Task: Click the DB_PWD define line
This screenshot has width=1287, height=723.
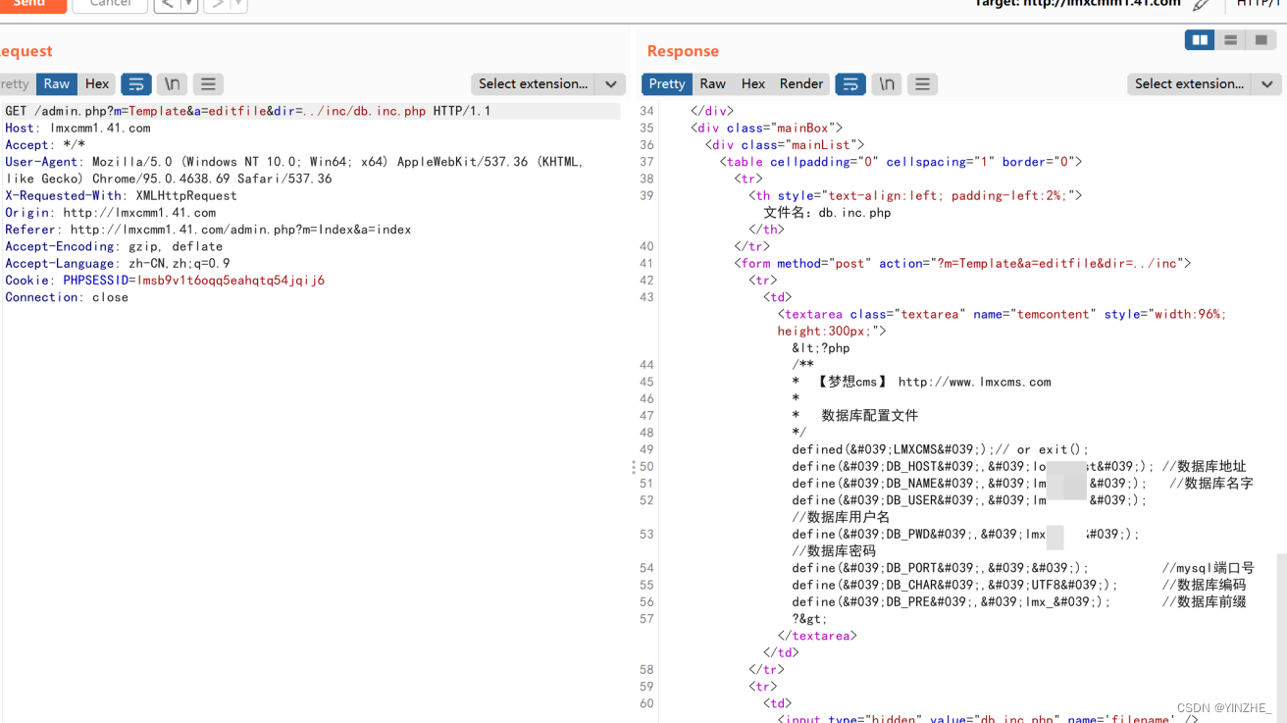Action: (966, 535)
